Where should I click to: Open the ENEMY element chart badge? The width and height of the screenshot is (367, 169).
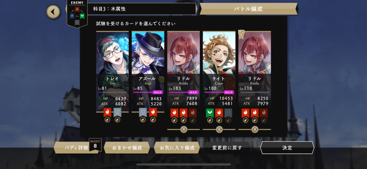click(77, 14)
